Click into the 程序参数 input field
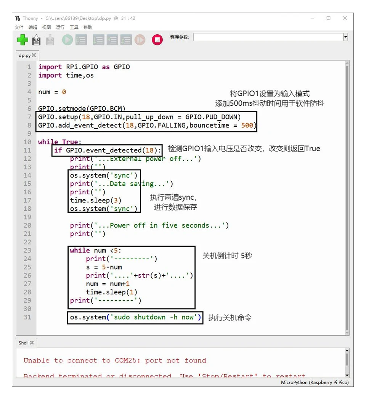Screen dimensions: 366x401 pyautogui.click(x=268, y=37)
